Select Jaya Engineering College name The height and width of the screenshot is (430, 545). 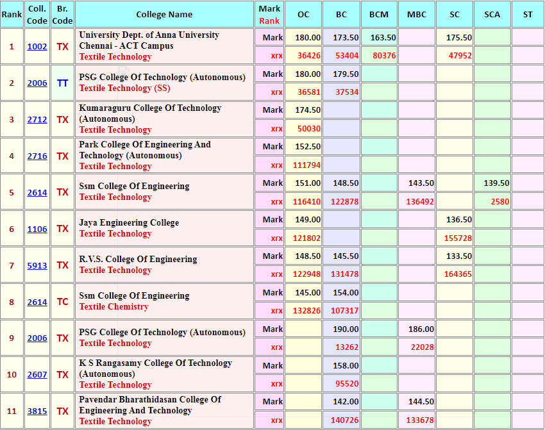[x=129, y=222]
